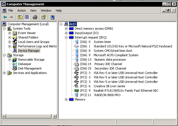
Task: Open the View menu
Action: (x=33, y=11)
